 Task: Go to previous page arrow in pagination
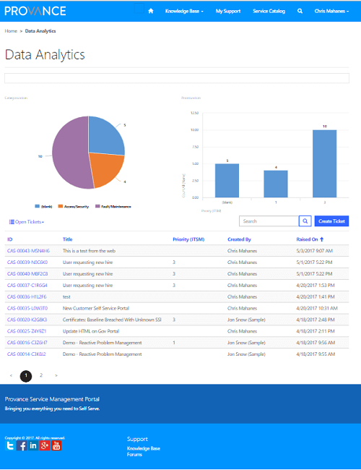coord(11,375)
